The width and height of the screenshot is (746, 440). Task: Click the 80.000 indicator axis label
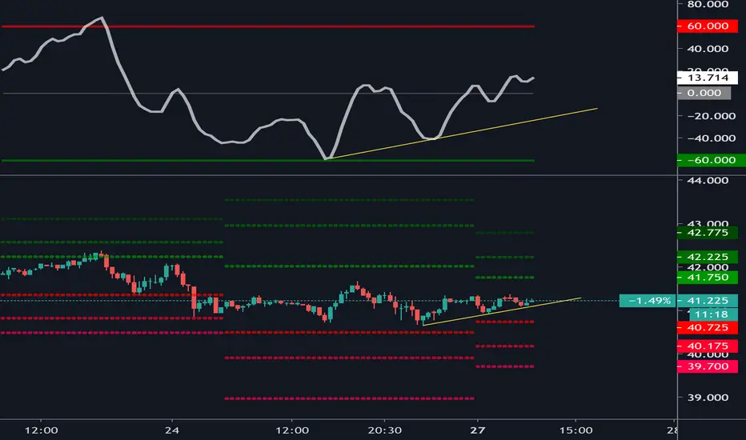click(708, 4)
